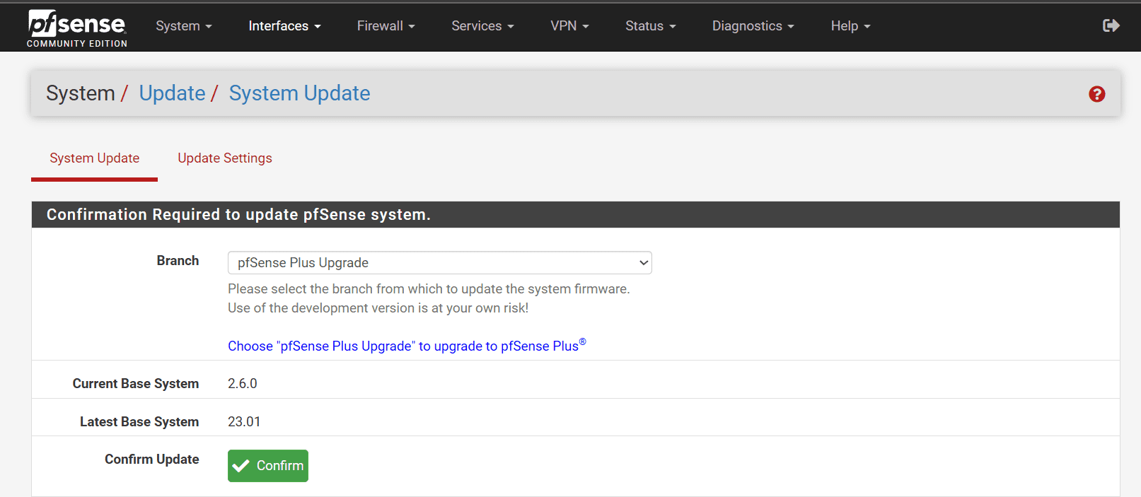Open the Help menu
1141x497 pixels.
coord(850,26)
